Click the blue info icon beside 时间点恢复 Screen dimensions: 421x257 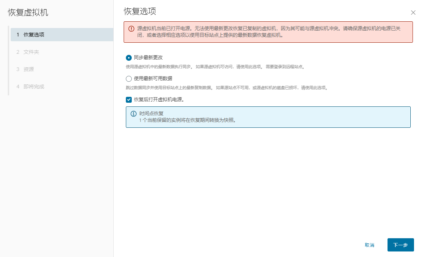134,114
